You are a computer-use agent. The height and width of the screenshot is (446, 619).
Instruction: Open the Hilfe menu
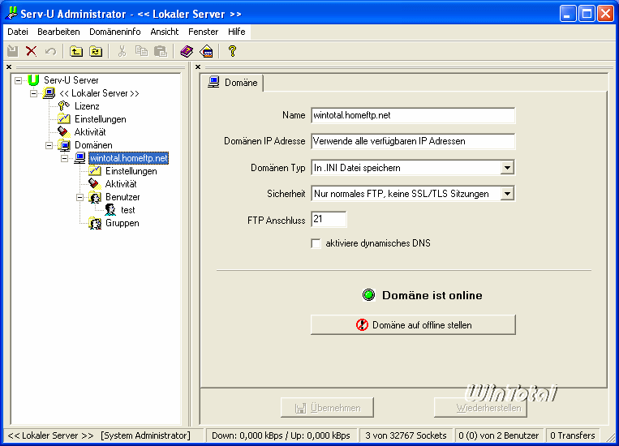[236, 32]
